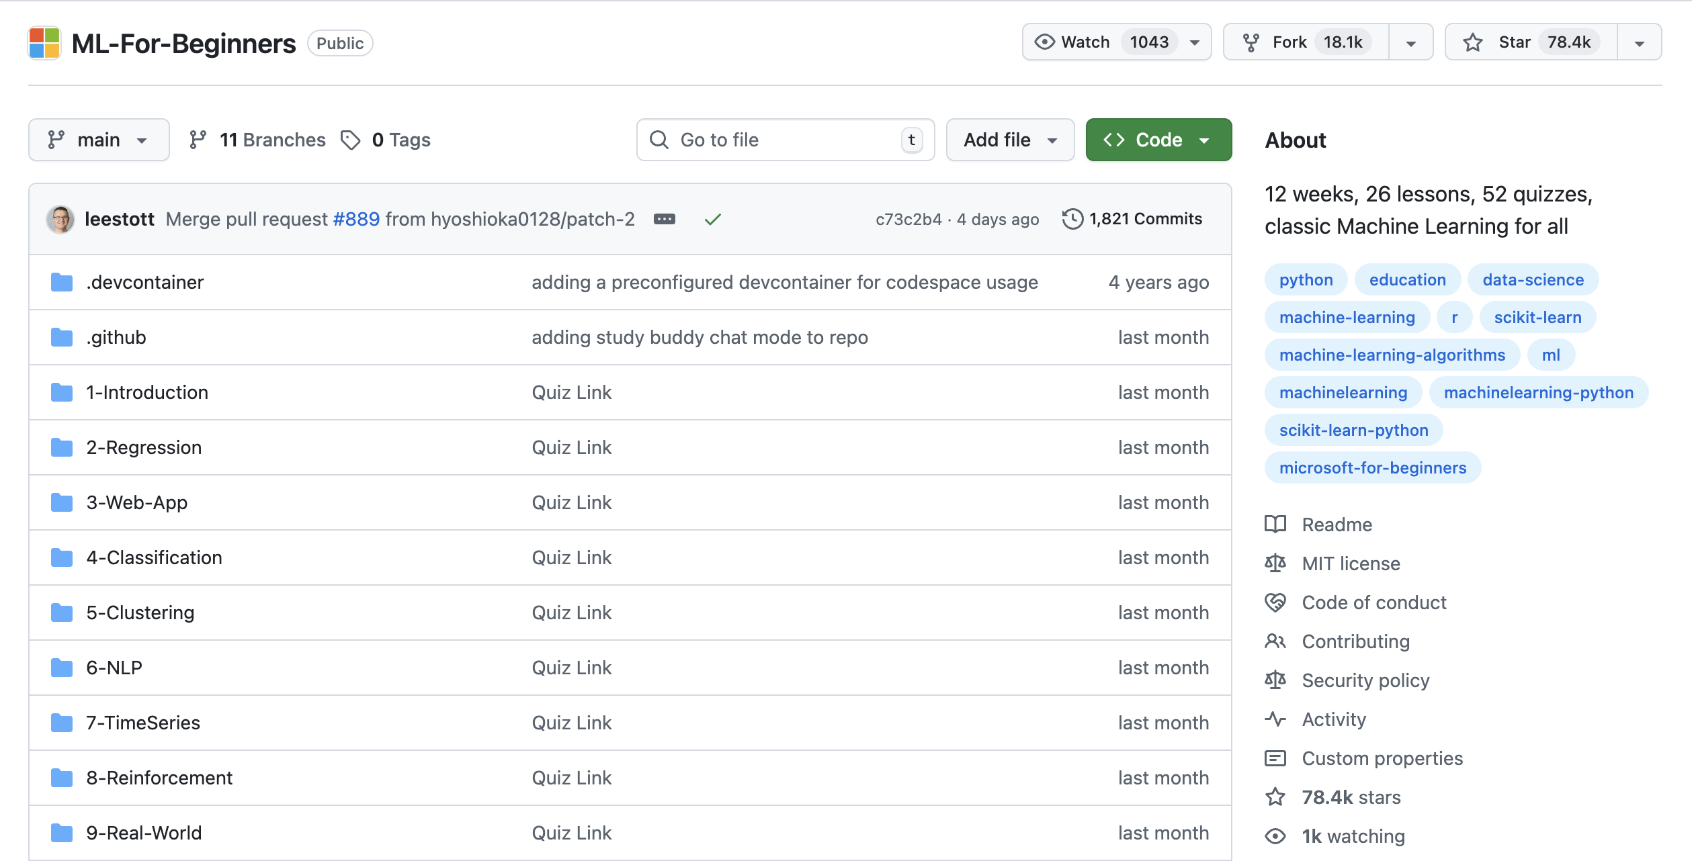Click the commit history clock icon
1692x861 pixels.
pos(1072,219)
